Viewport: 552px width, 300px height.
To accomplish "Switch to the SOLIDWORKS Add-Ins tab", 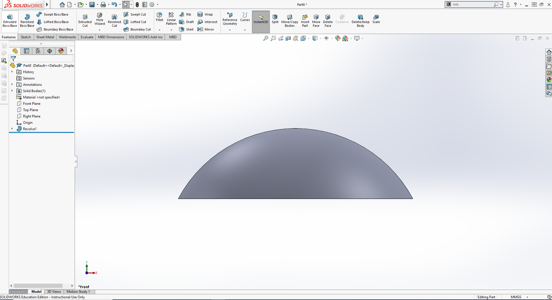I will [146, 37].
